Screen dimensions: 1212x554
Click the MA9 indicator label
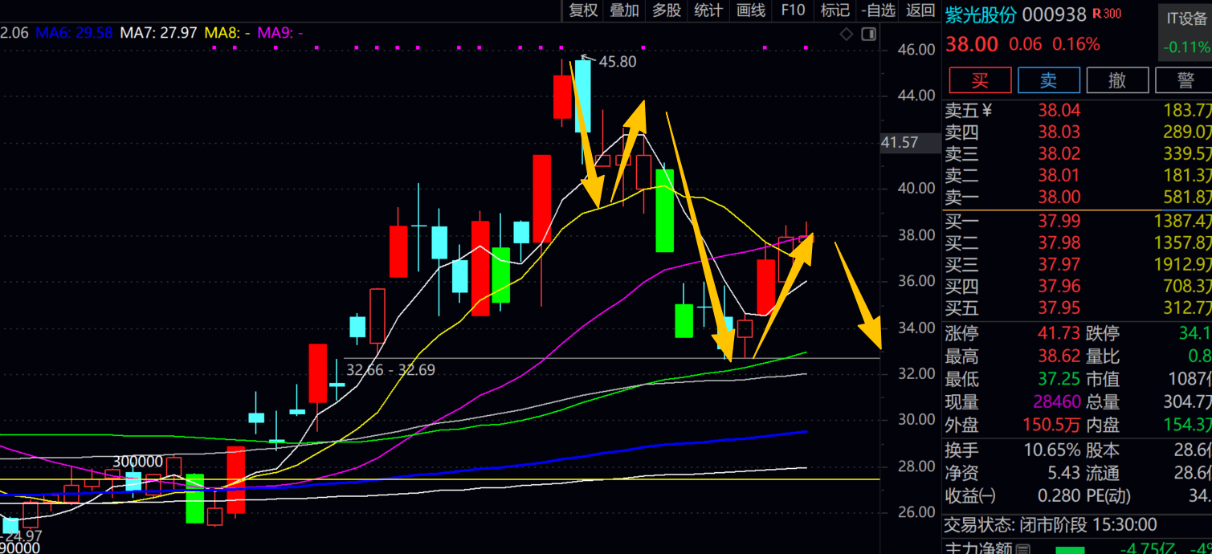280,33
